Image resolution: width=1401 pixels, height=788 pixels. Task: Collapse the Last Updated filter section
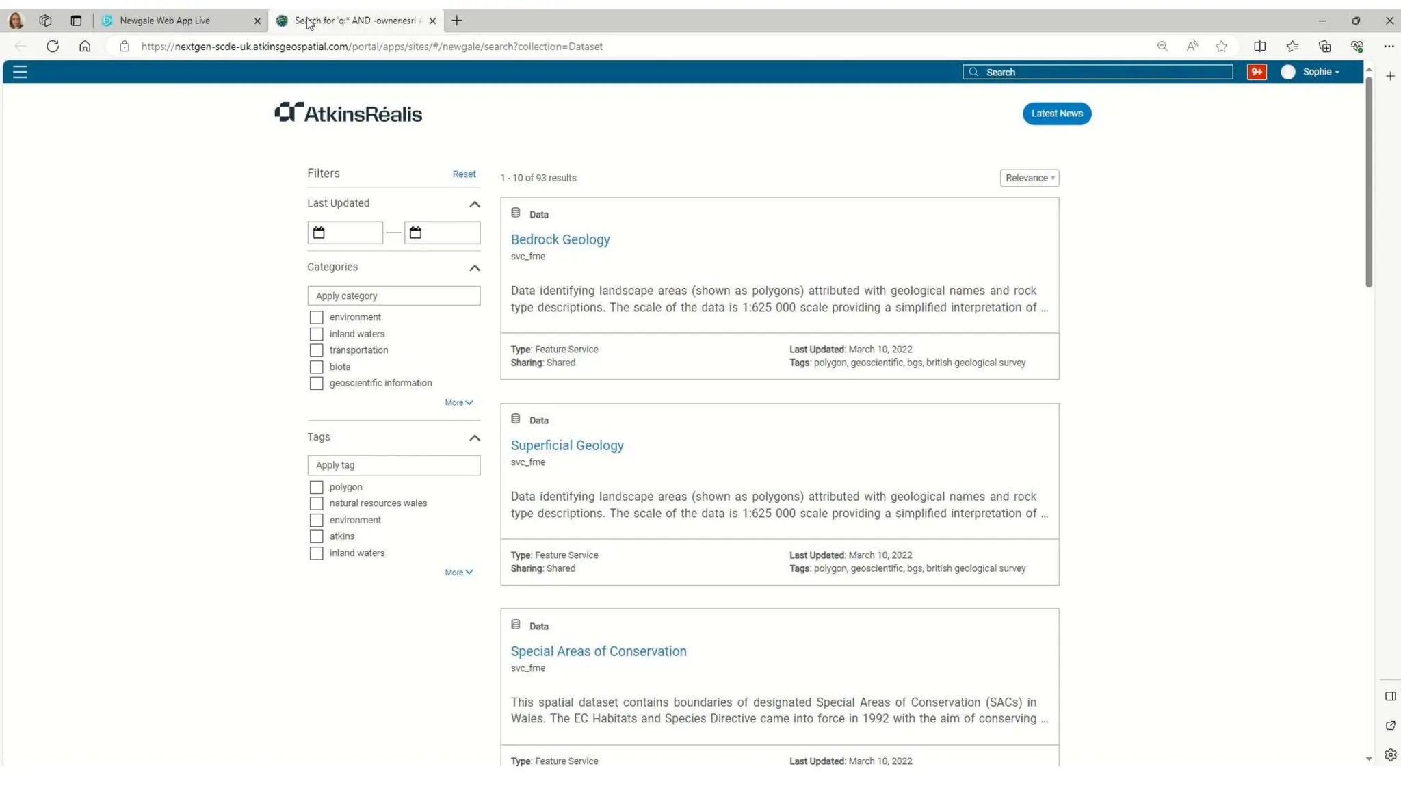coord(474,204)
